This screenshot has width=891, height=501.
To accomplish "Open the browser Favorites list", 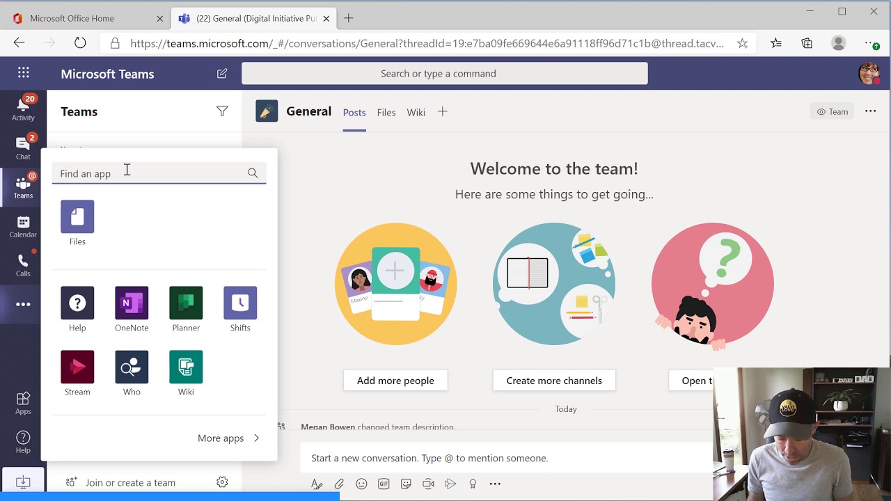I will click(x=776, y=43).
